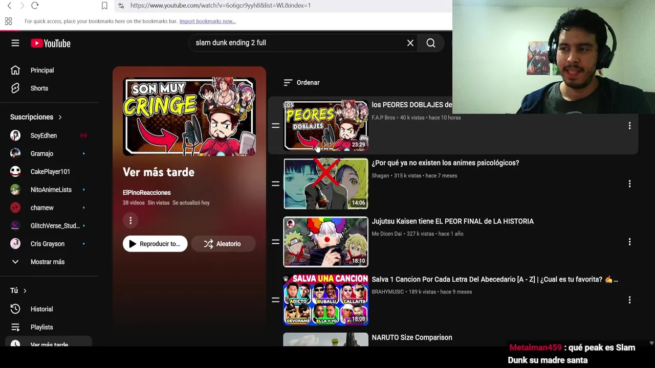Open more options for animes psicológicos video
The height and width of the screenshot is (368, 655).
pyautogui.click(x=629, y=183)
